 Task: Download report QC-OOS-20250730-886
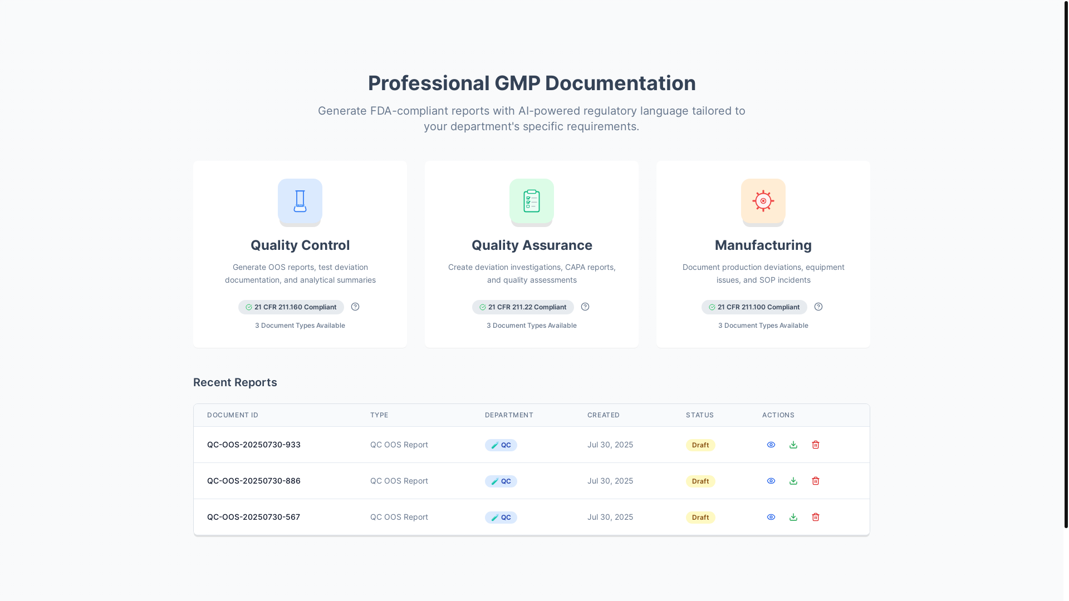point(793,481)
